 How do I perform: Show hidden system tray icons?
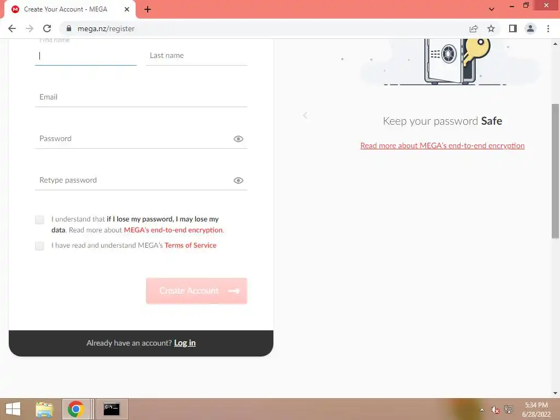point(482,410)
